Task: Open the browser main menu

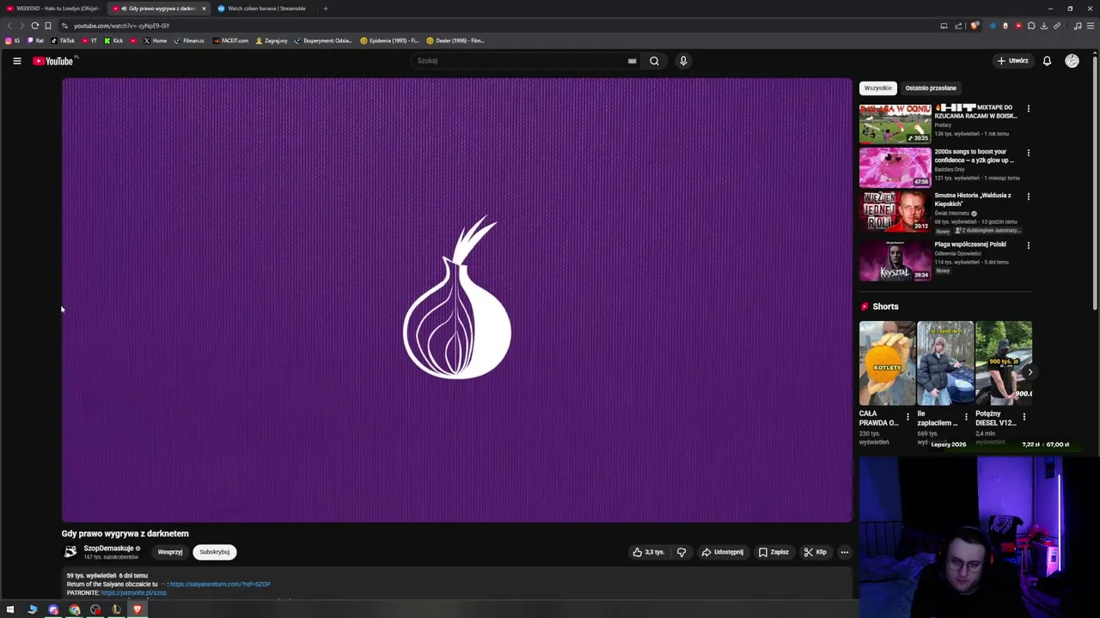Action: click(x=1091, y=26)
